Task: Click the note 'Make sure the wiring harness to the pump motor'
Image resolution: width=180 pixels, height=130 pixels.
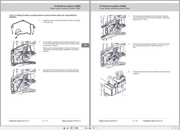Action: tap(61, 50)
